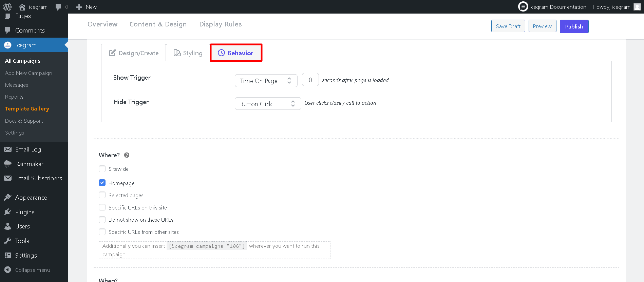644x282 pixels.
Task: Check Specific URLs from other sites
Action: (102, 231)
